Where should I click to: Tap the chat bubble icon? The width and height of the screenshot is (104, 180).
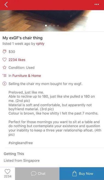coord(34,174)
